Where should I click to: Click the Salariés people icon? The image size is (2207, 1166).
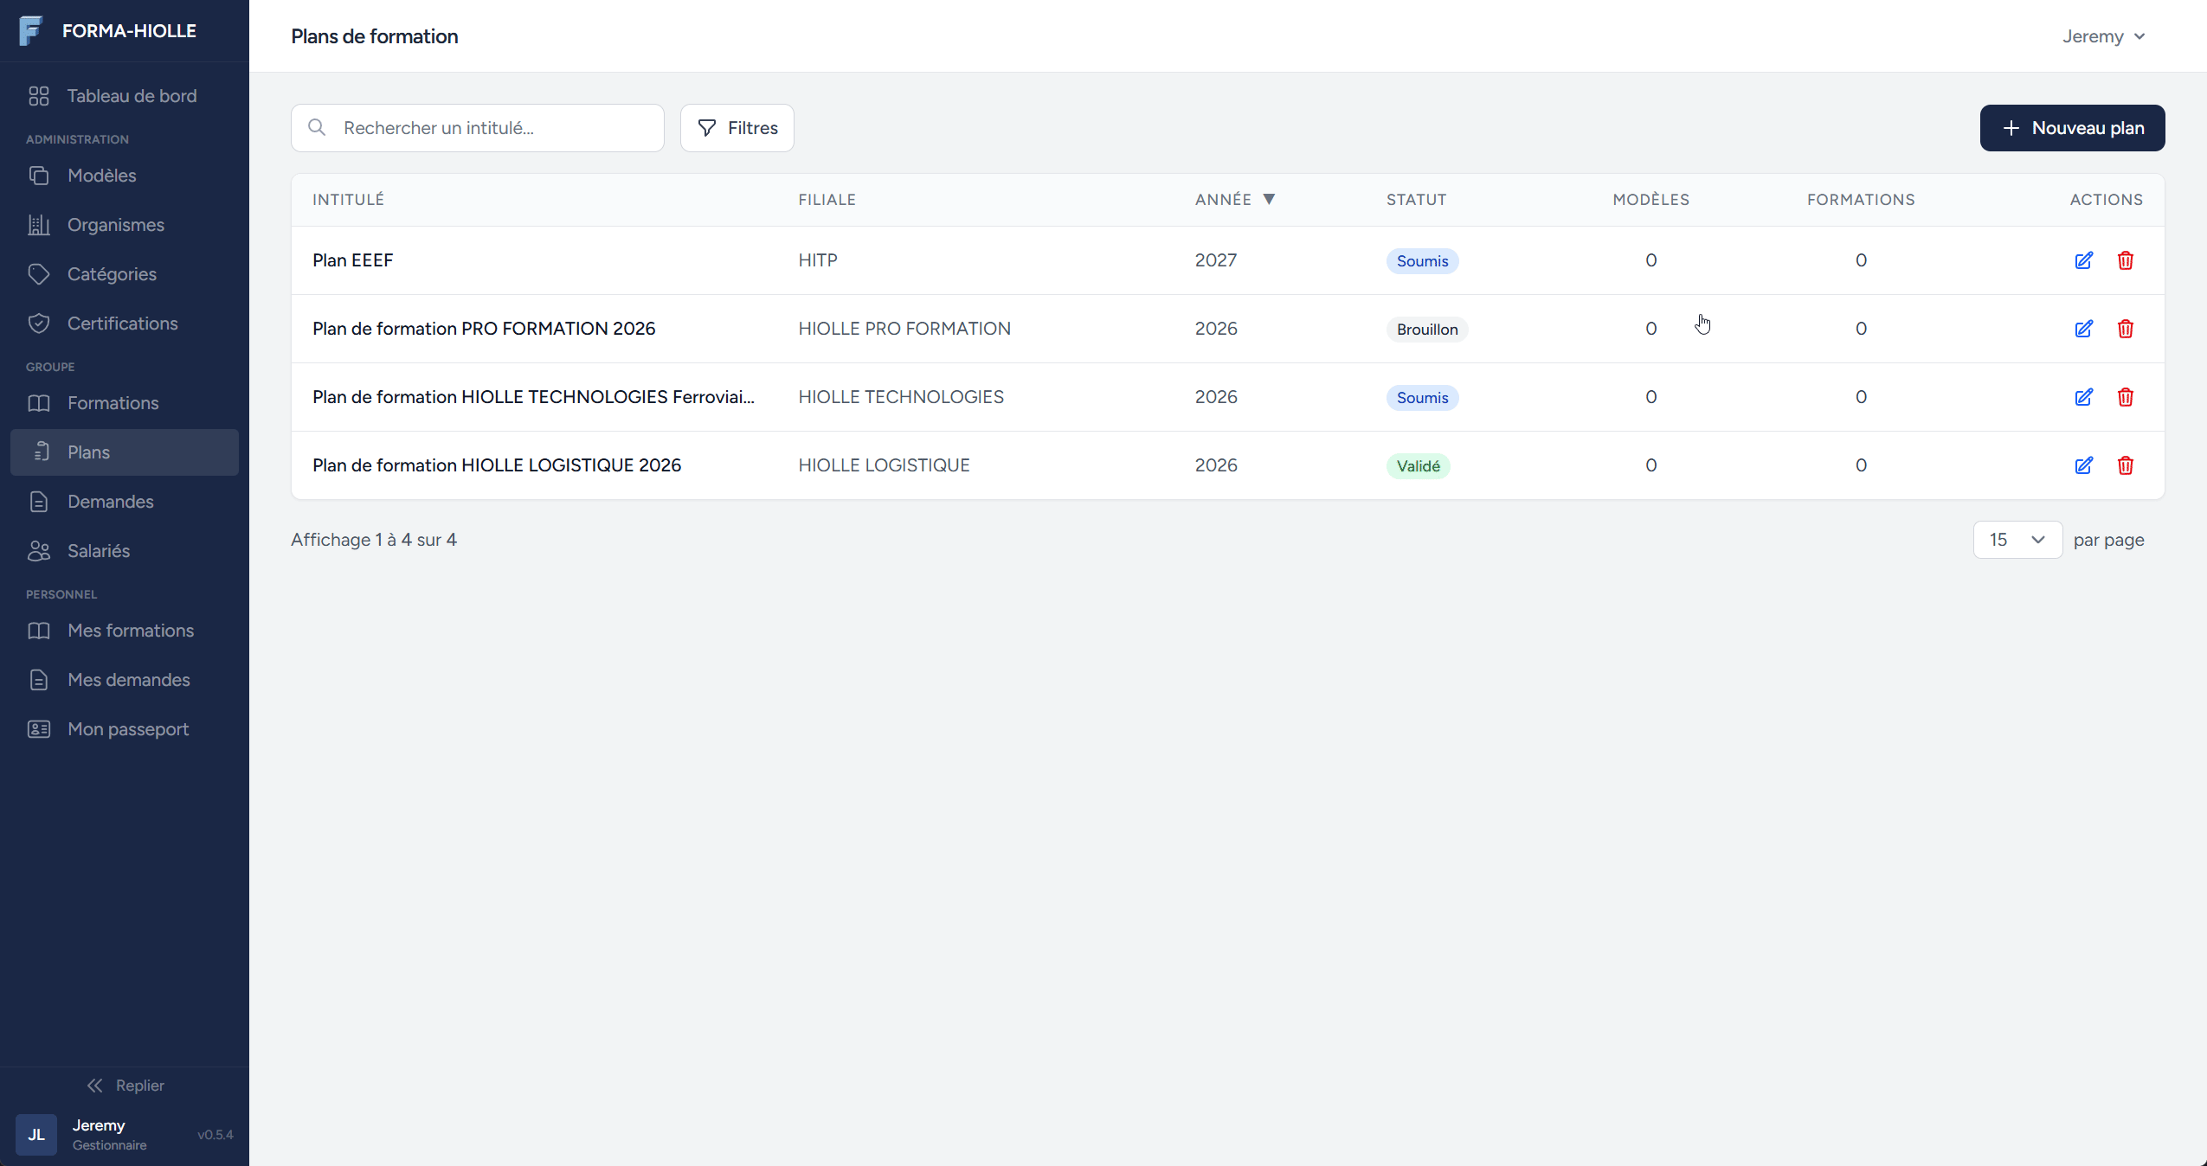(x=39, y=551)
